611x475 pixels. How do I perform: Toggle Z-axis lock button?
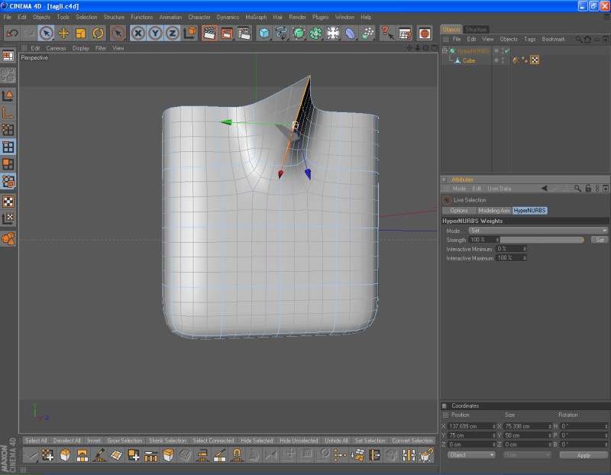pos(173,33)
